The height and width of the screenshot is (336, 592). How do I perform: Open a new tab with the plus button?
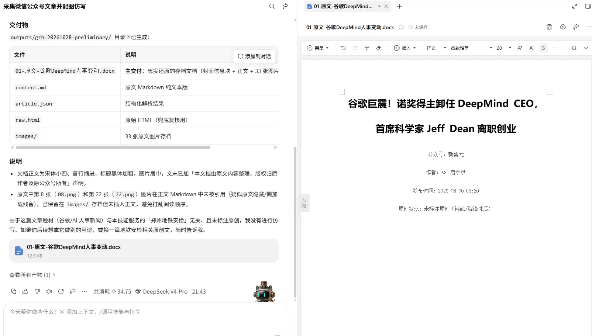click(399, 6)
